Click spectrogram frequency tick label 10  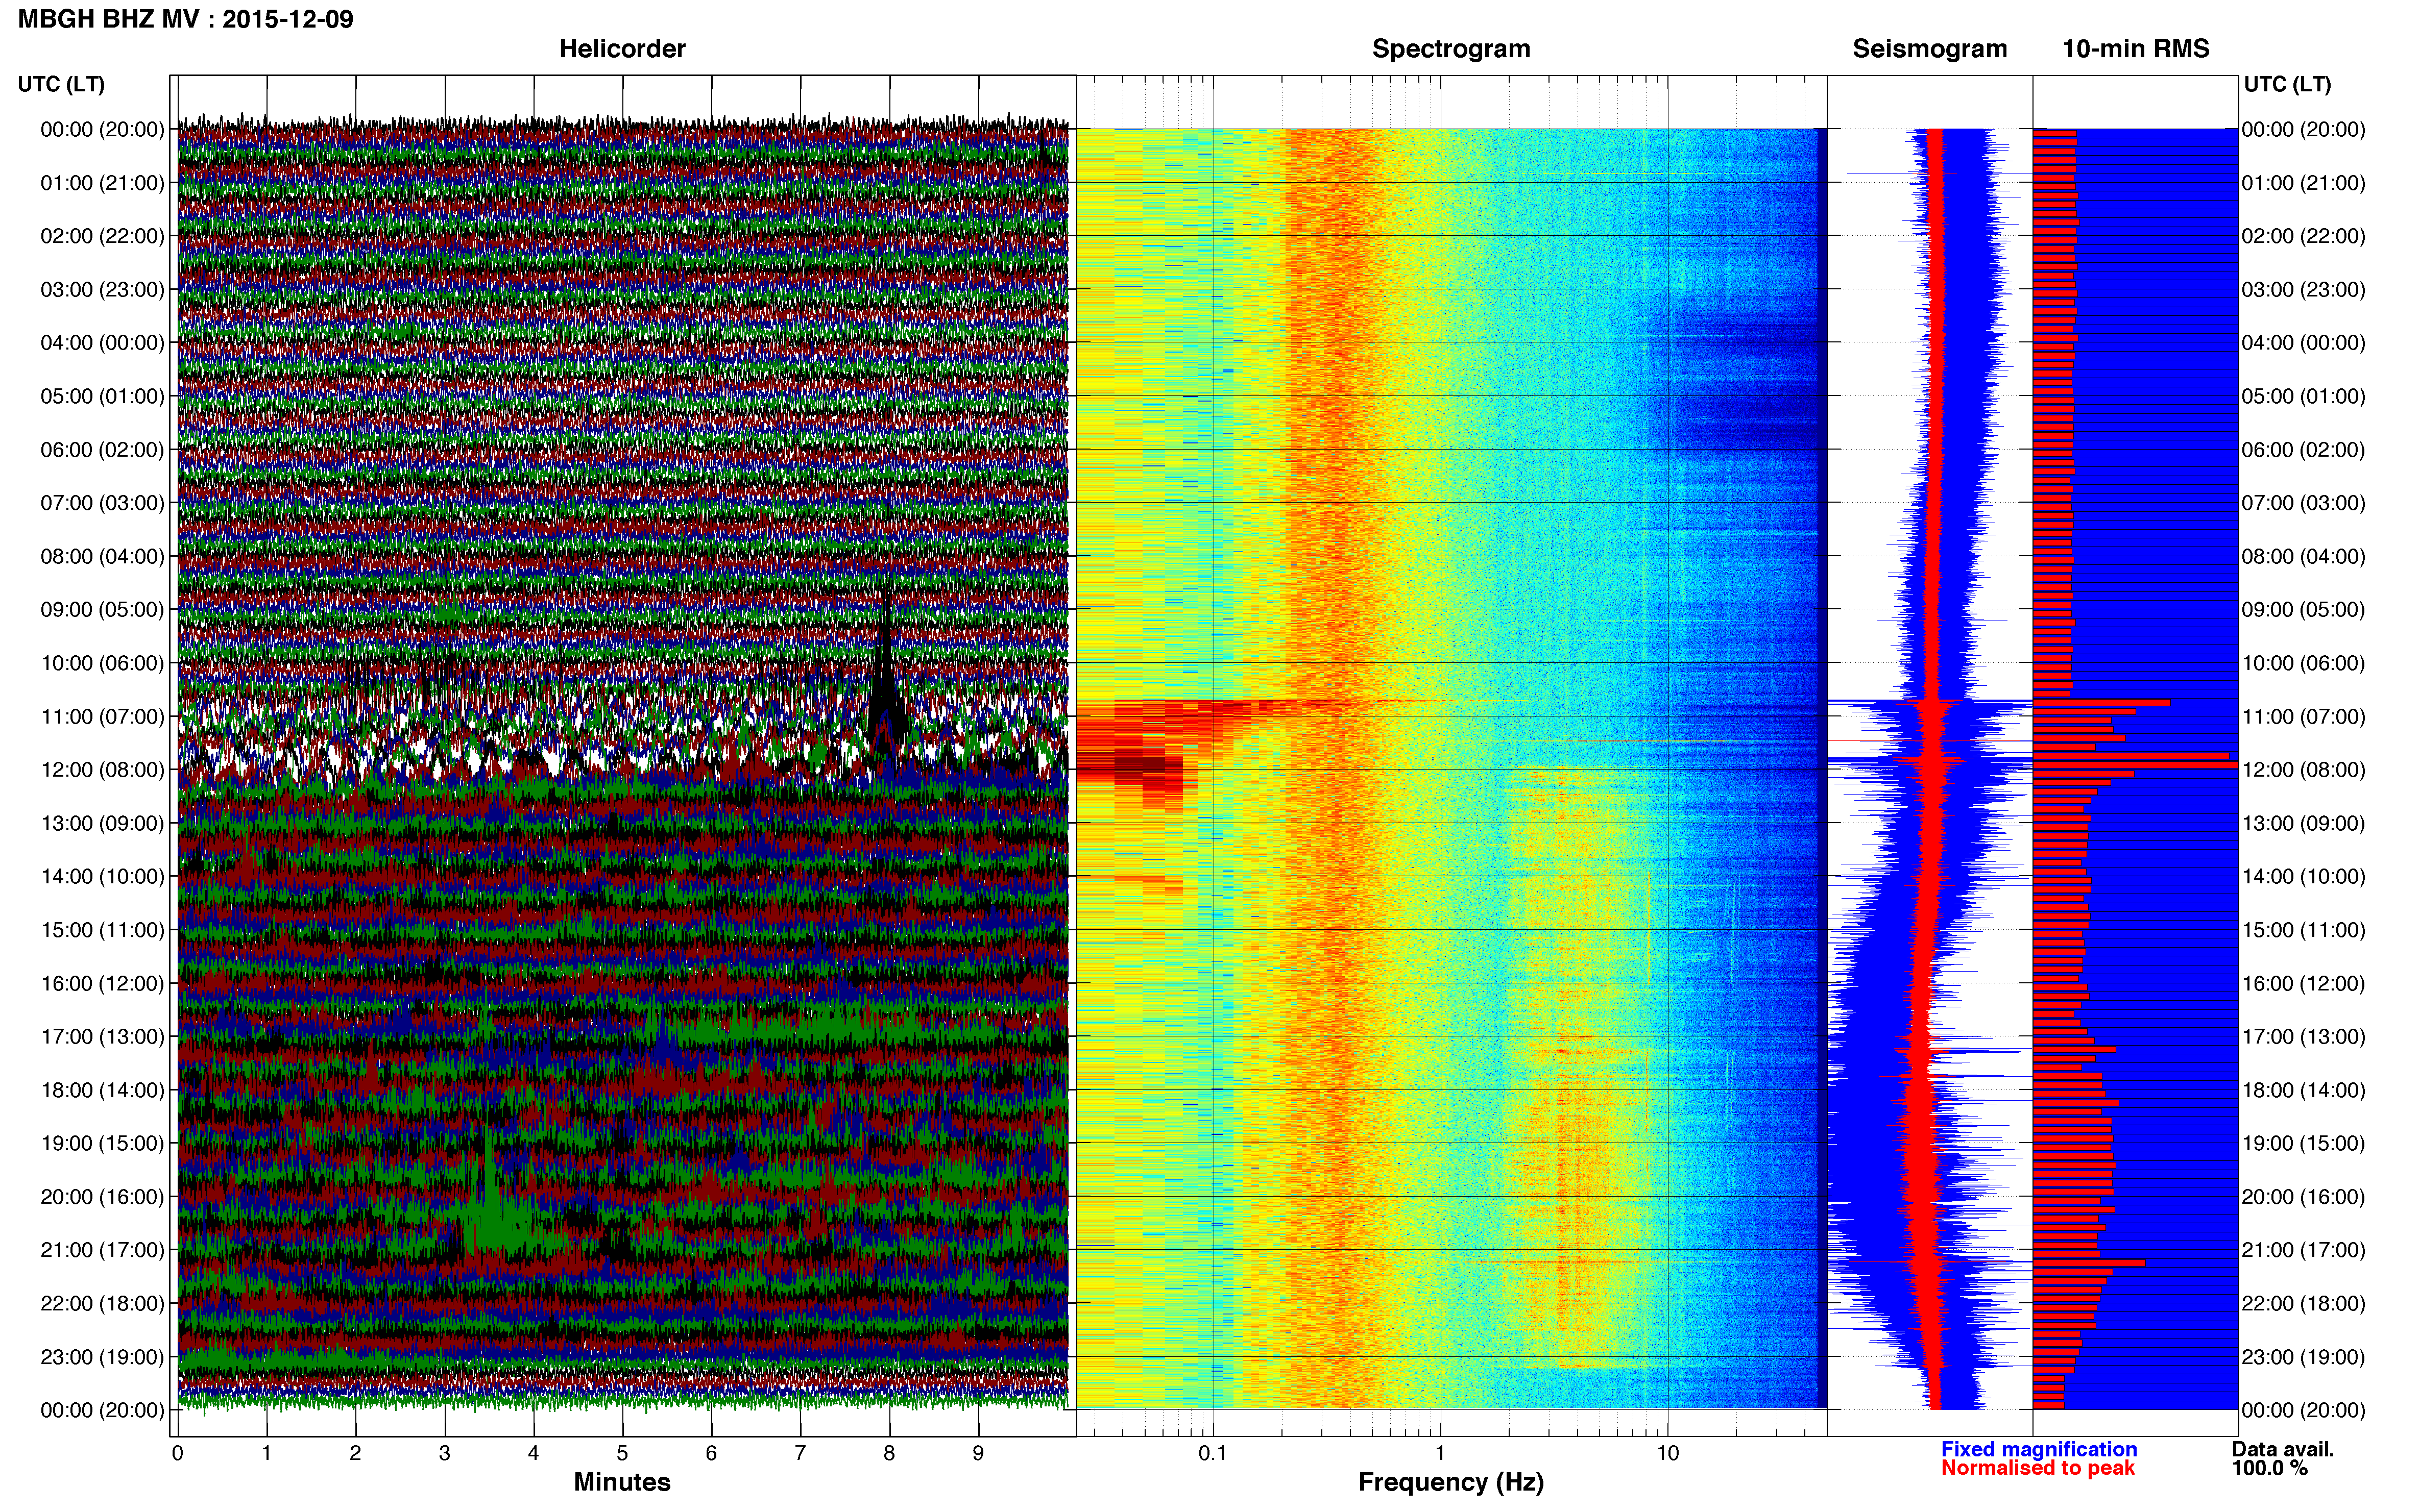(1667, 1454)
